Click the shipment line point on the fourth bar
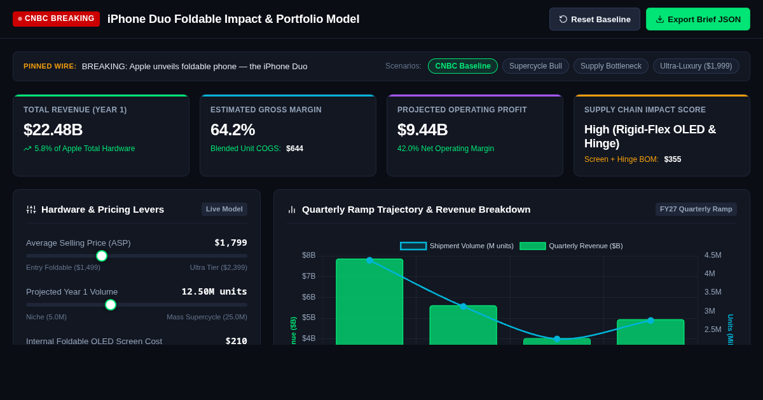This screenshot has height=400, width=763. (650, 321)
